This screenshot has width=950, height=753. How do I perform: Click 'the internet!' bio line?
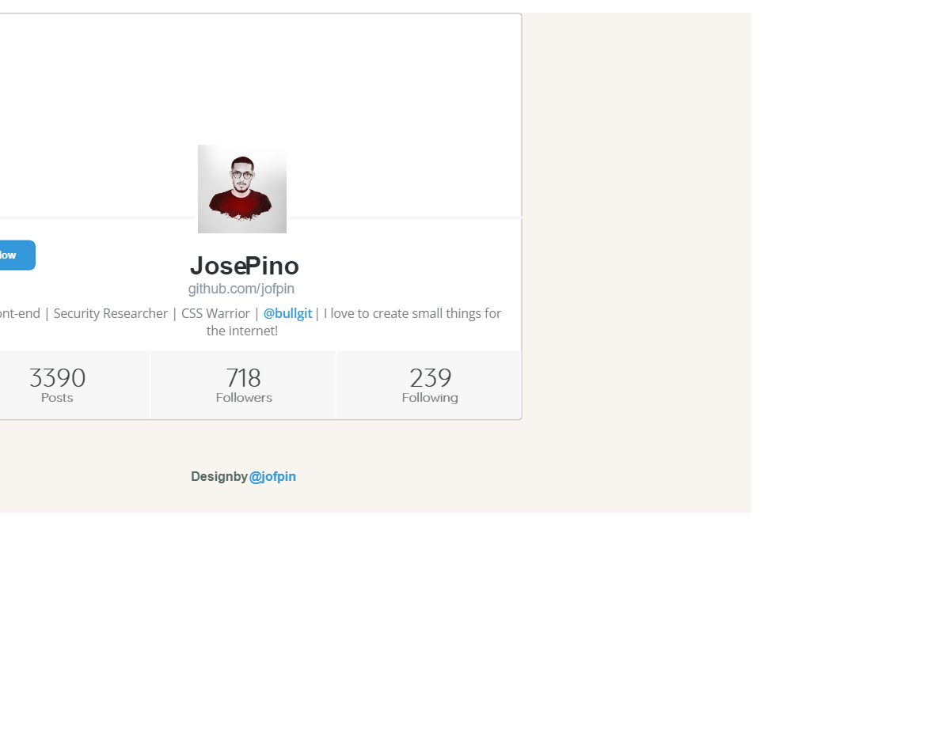(x=242, y=331)
